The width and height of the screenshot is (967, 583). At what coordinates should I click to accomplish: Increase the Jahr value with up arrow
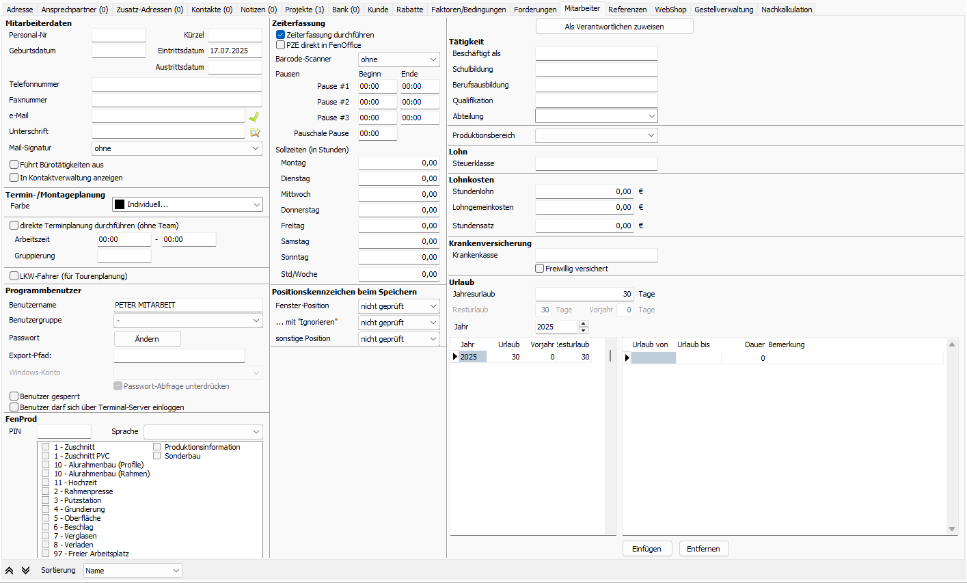pyautogui.click(x=583, y=324)
